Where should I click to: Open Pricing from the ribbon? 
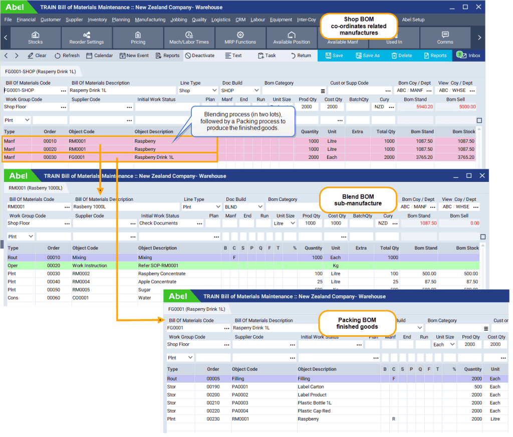138,38
